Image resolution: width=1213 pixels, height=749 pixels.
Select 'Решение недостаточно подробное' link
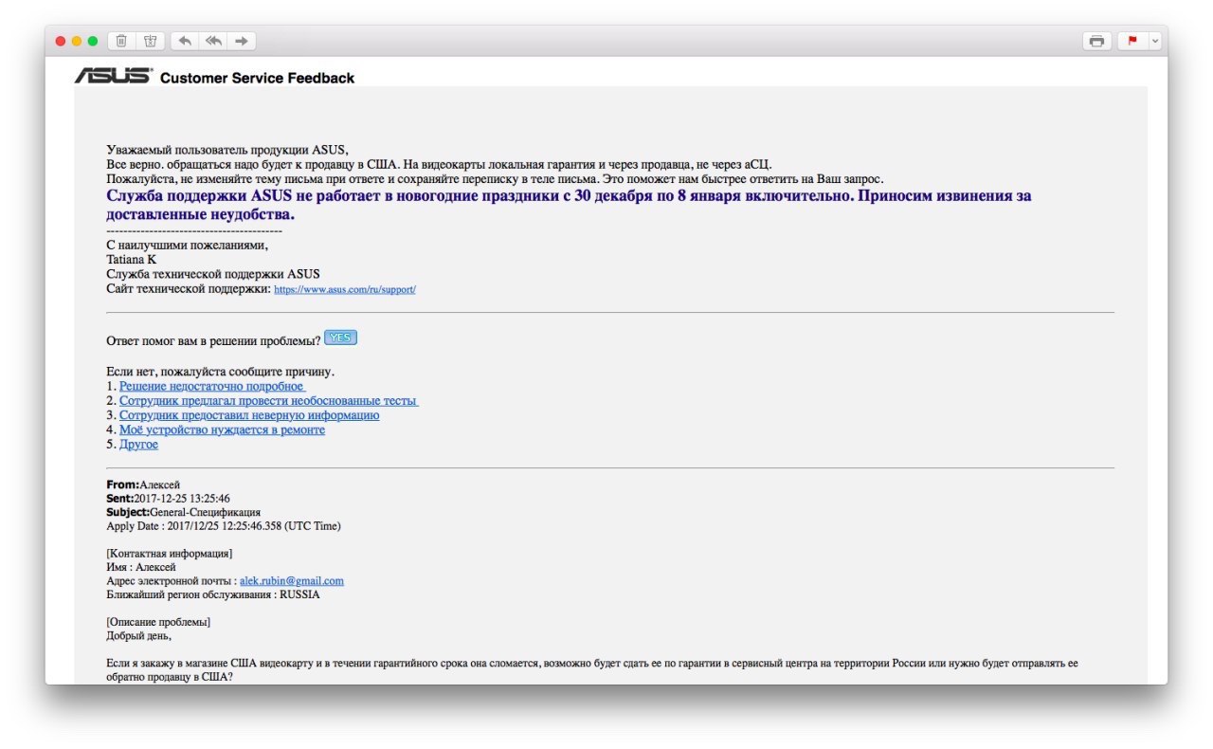(212, 386)
